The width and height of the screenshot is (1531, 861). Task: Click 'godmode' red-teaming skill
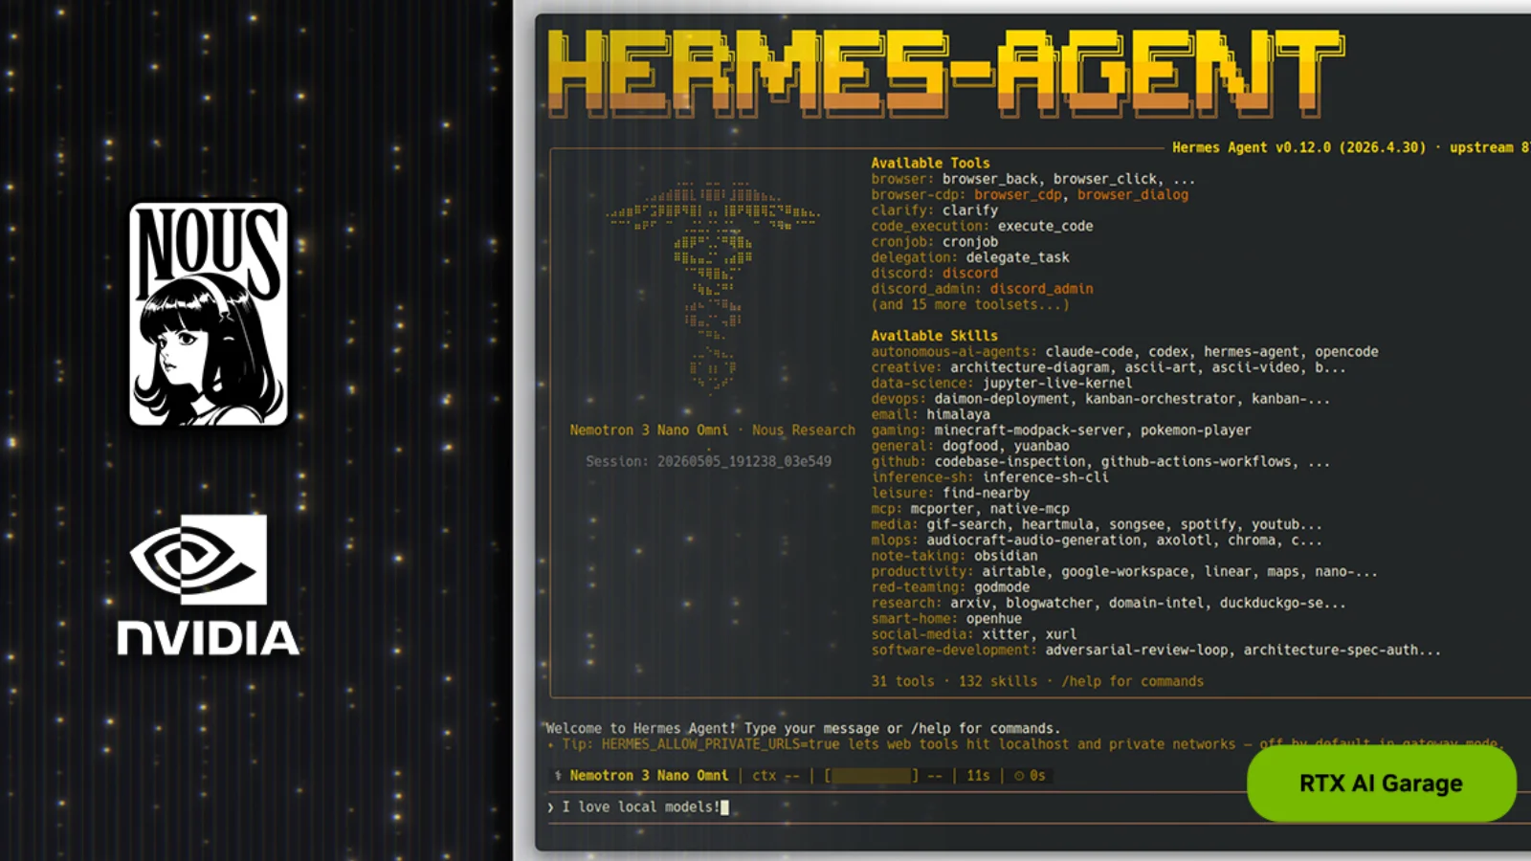[1002, 586]
